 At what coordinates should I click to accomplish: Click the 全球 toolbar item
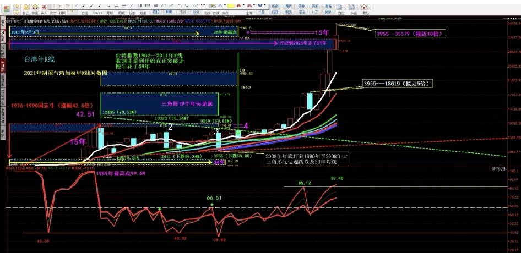[249, 13]
